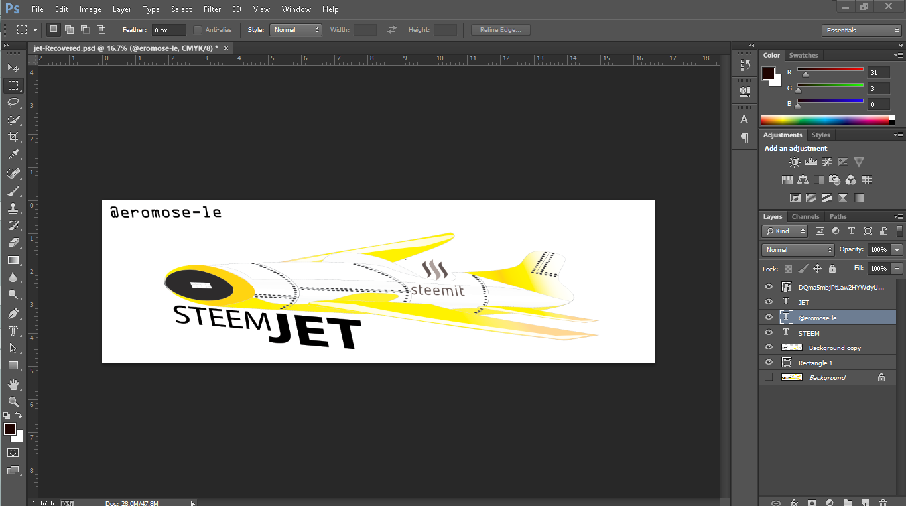Expand the Opacity slider dropdown arrow
Image resolution: width=906 pixels, height=506 pixels.
[x=897, y=250]
